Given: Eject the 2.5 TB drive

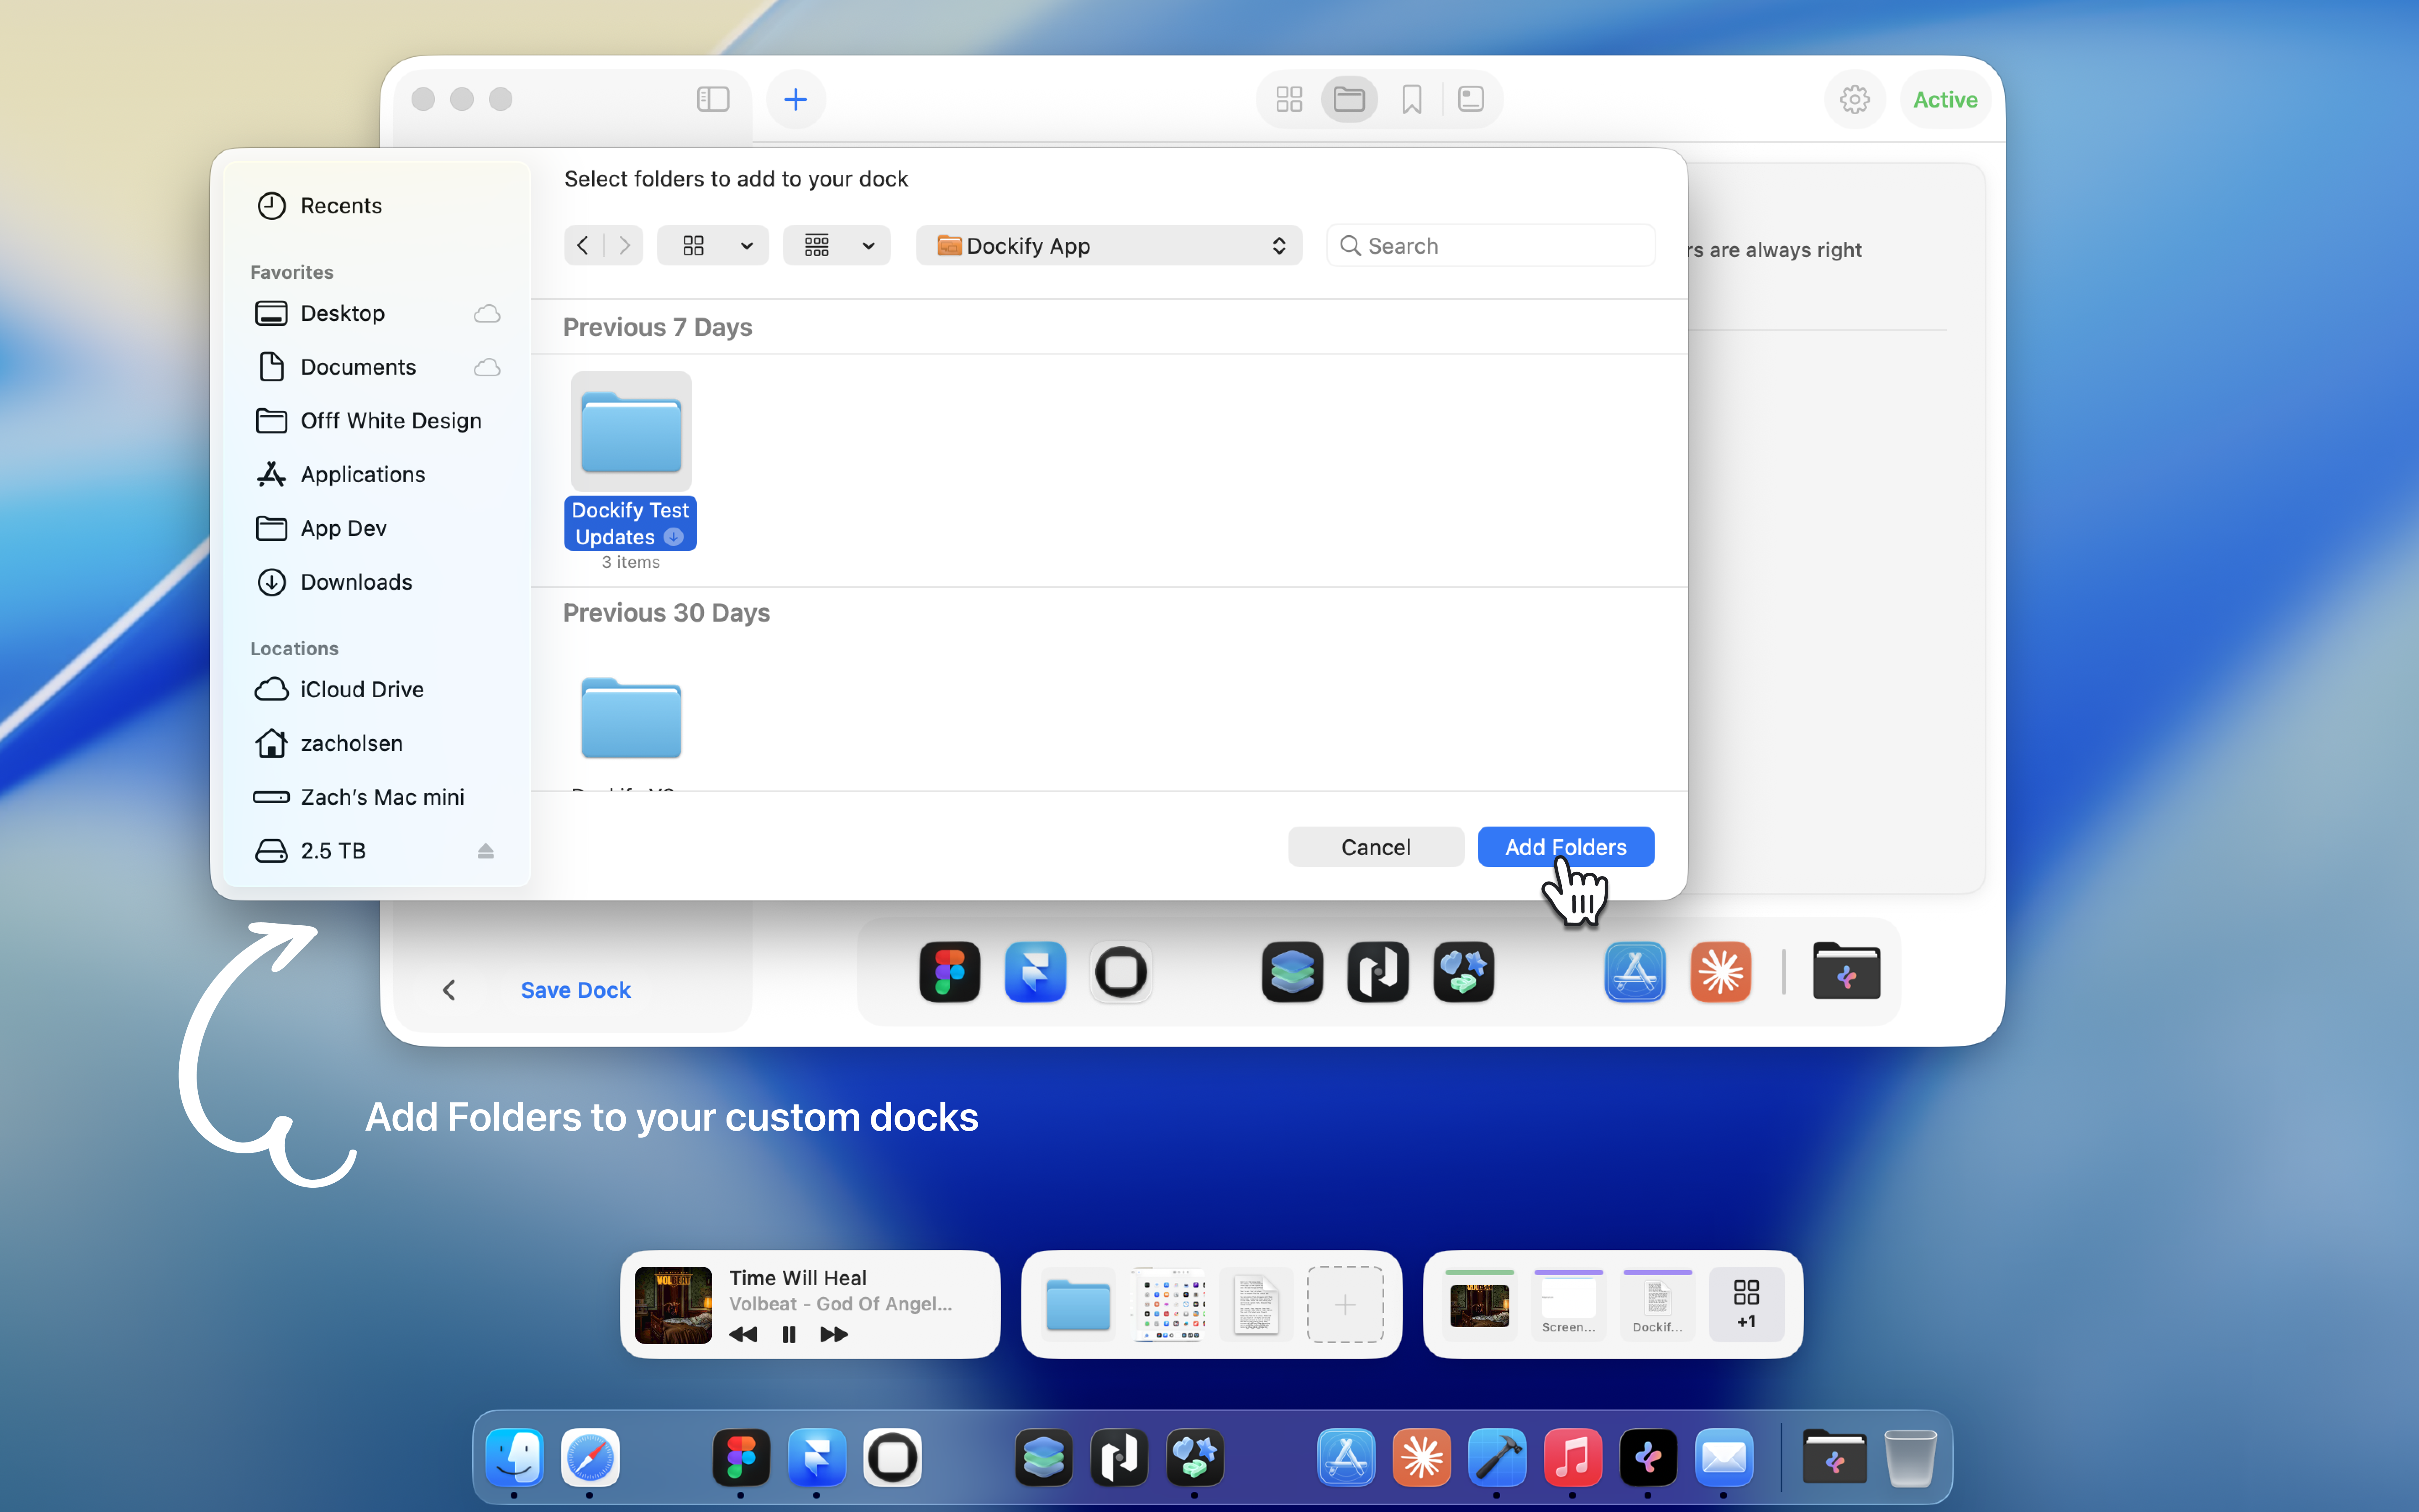Looking at the screenshot, I should pos(486,851).
